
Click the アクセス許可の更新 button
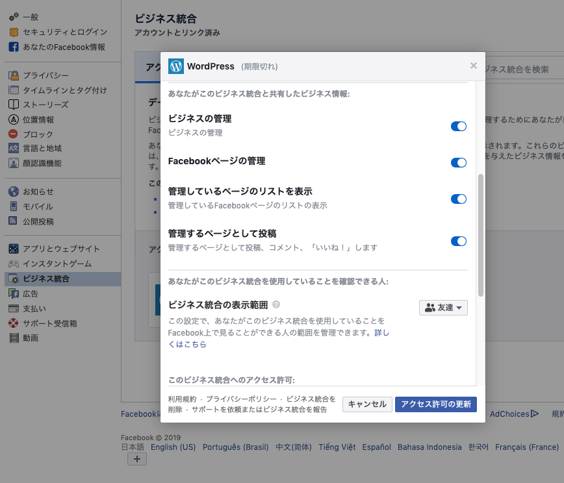[x=436, y=404]
